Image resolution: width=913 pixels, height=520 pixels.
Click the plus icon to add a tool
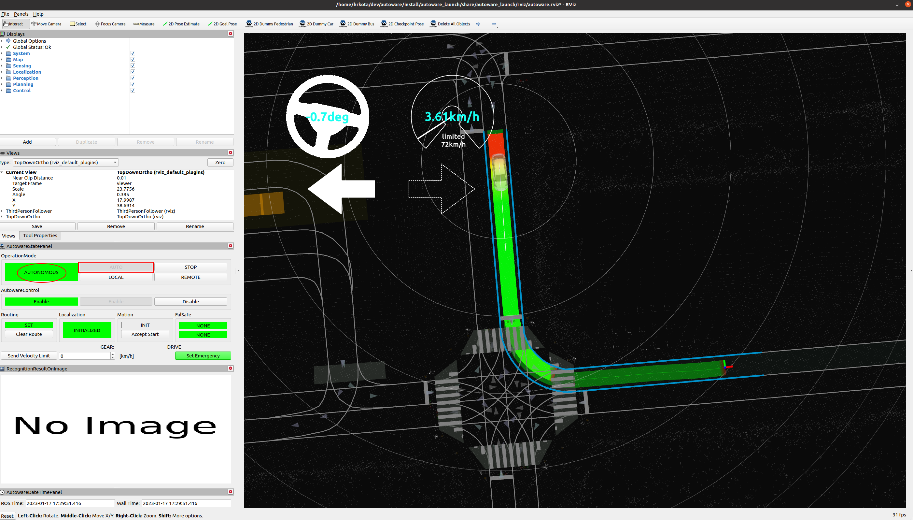point(478,24)
